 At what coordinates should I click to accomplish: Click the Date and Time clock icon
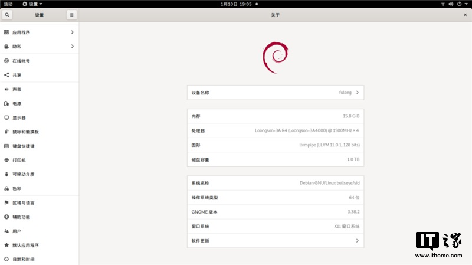(6, 259)
